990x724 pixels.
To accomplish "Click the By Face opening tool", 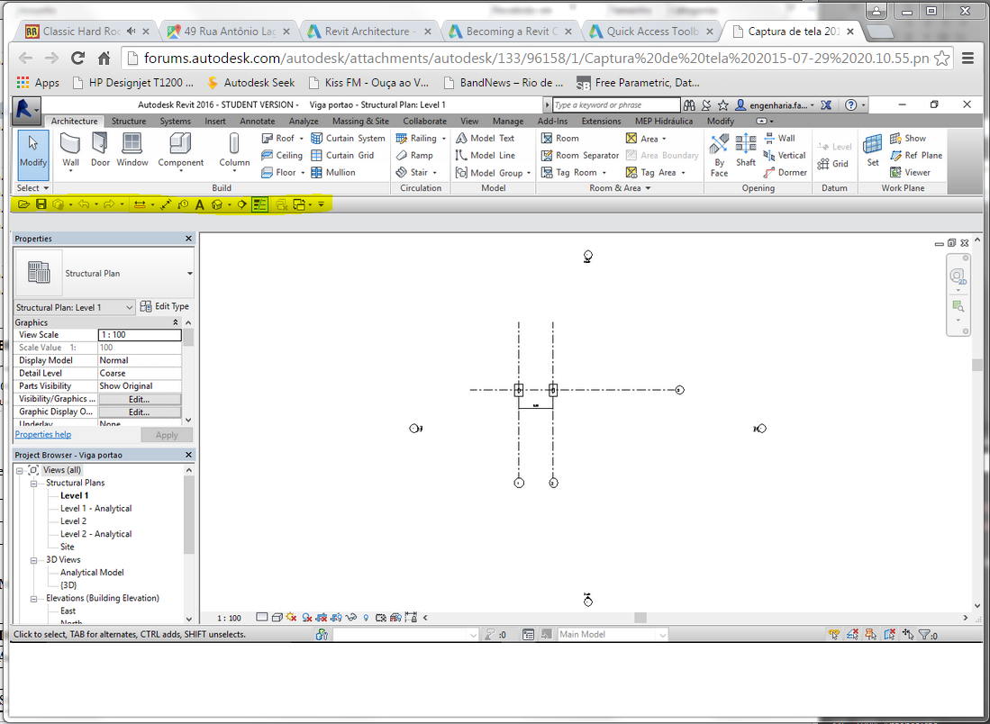I will click(719, 155).
